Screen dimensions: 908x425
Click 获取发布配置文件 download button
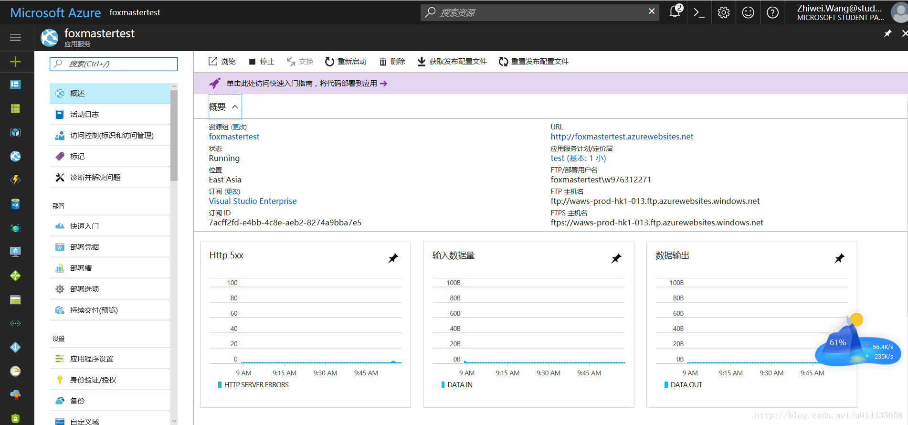(452, 61)
